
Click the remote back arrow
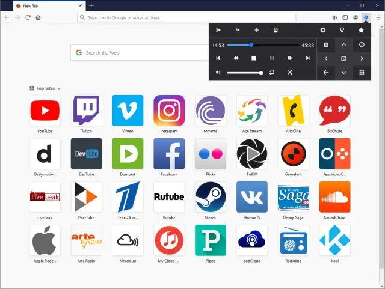point(326,73)
